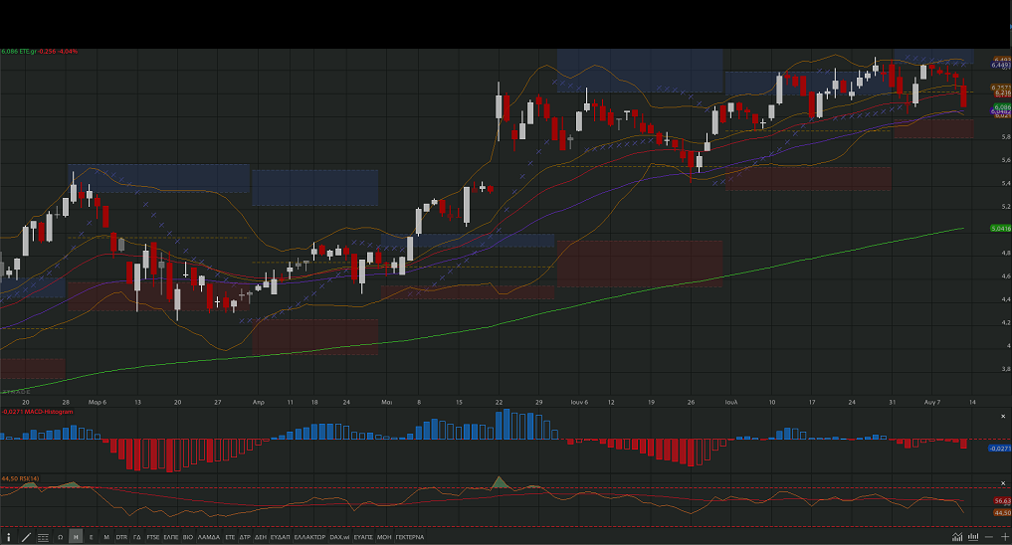Select the Ω timeframe
Screen dimensions: 1012x545
pos(60,537)
